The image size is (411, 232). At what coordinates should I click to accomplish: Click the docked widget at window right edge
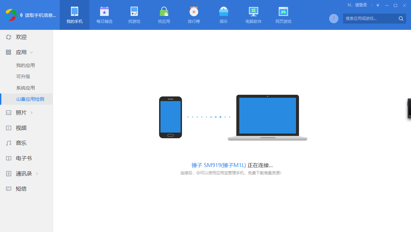click(x=409, y=108)
